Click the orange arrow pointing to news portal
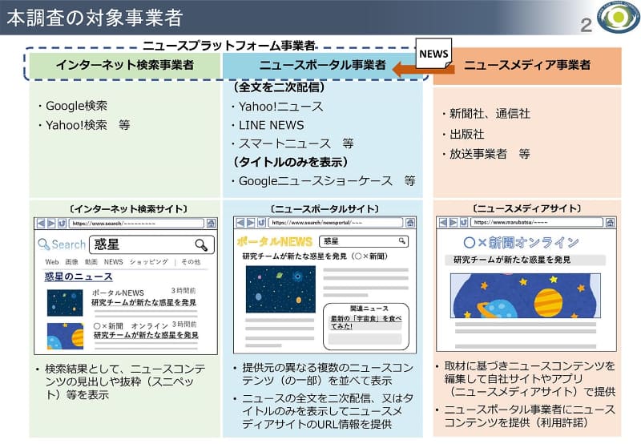 (x=423, y=69)
